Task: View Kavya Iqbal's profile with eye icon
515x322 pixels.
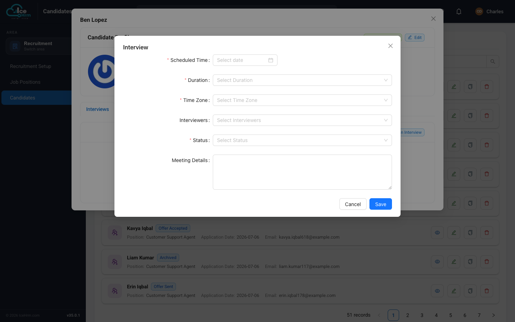Action: click(437, 233)
